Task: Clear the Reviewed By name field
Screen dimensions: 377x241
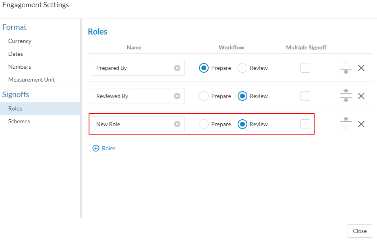Action: (177, 96)
